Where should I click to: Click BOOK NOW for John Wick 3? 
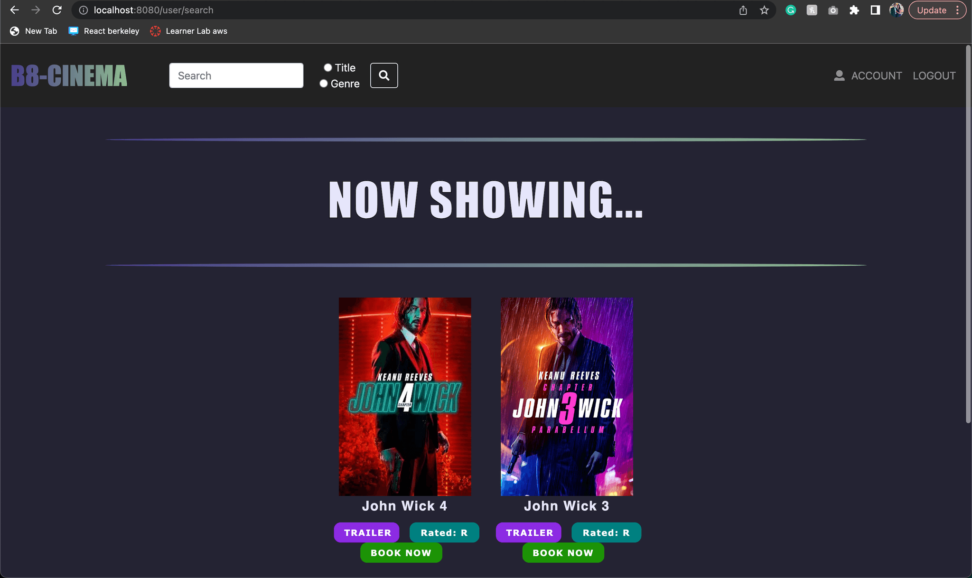click(563, 553)
